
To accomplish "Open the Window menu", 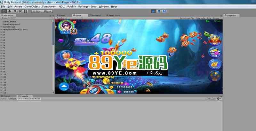I will click(104, 6).
